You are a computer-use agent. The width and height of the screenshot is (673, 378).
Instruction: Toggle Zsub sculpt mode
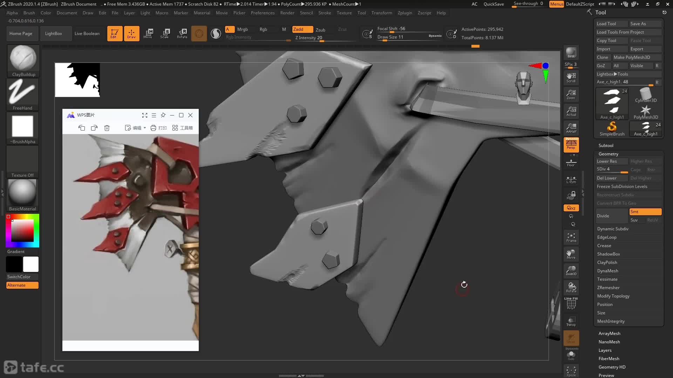click(320, 30)
